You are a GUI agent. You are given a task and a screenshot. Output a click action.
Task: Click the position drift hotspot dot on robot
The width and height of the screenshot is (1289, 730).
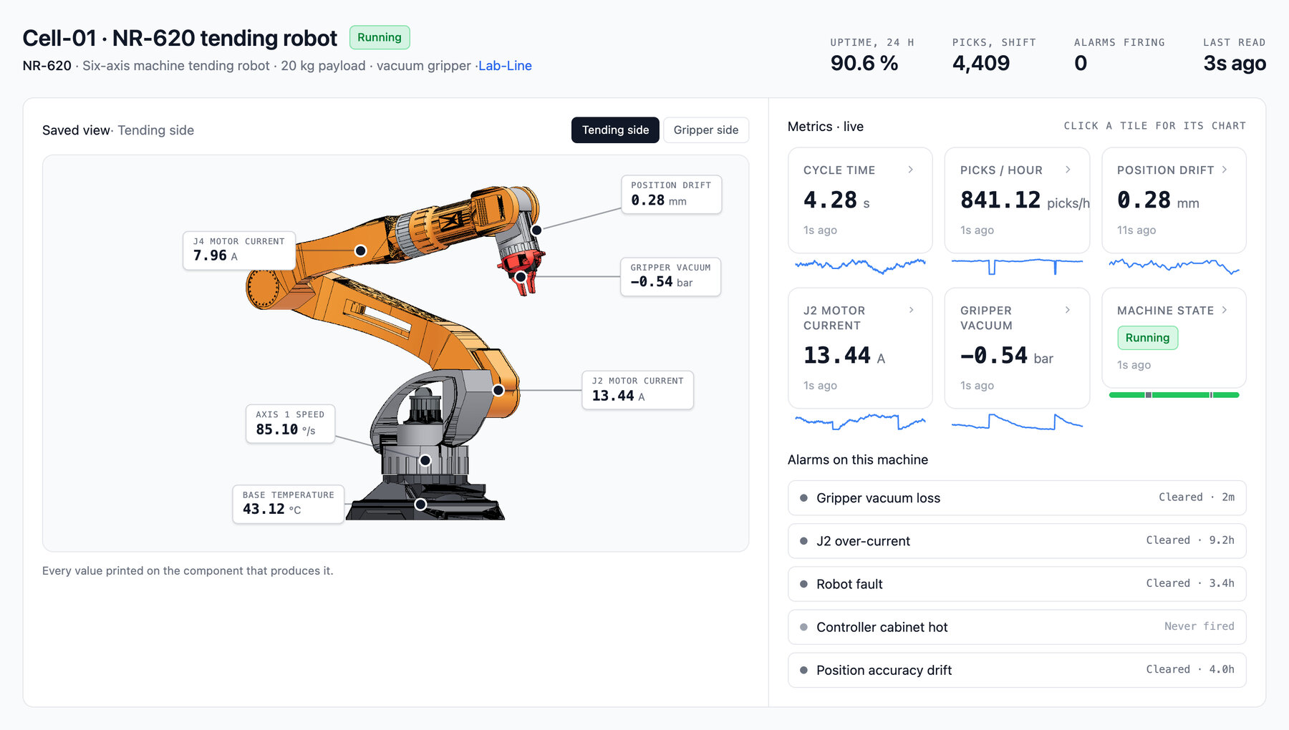[x=536, y=230]
